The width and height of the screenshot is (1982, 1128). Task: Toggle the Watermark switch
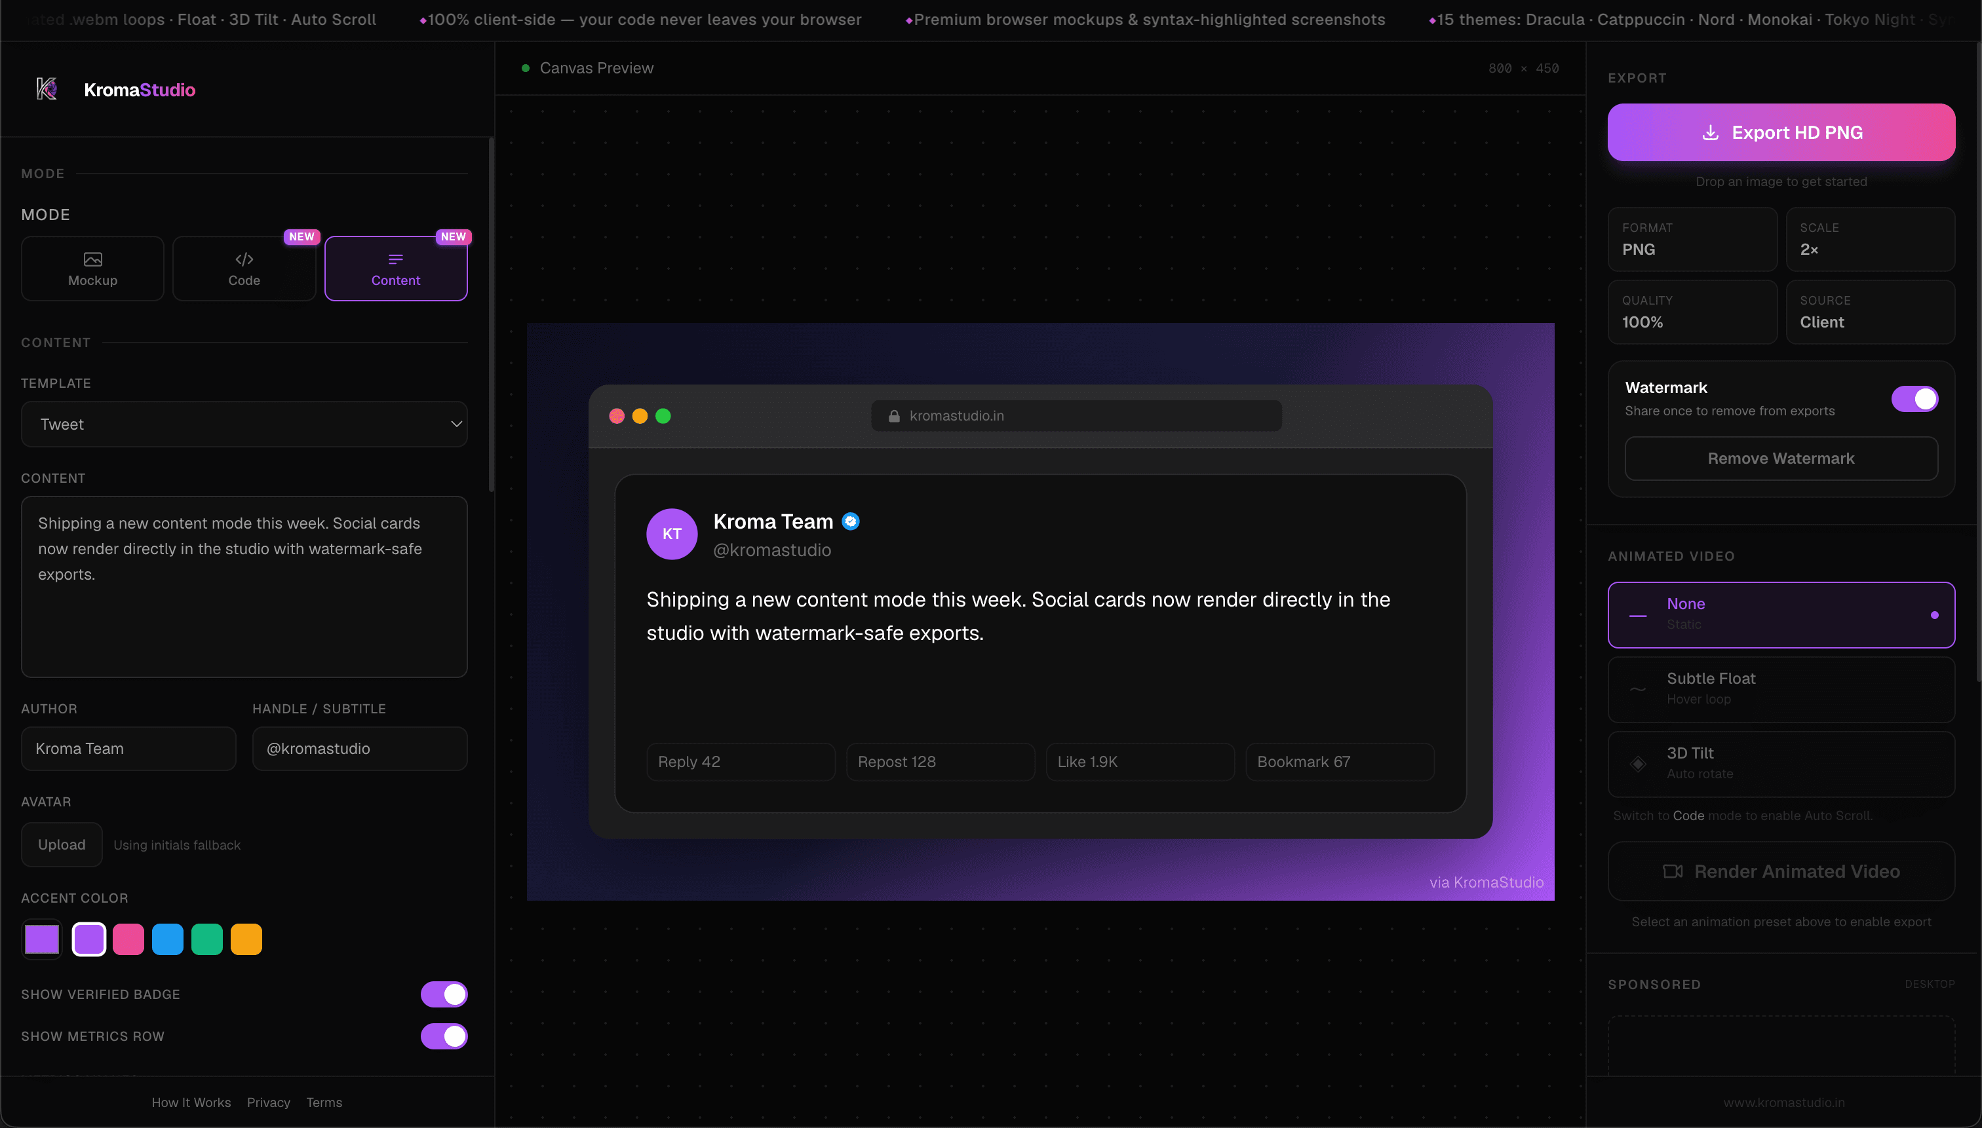[1914, 399]
